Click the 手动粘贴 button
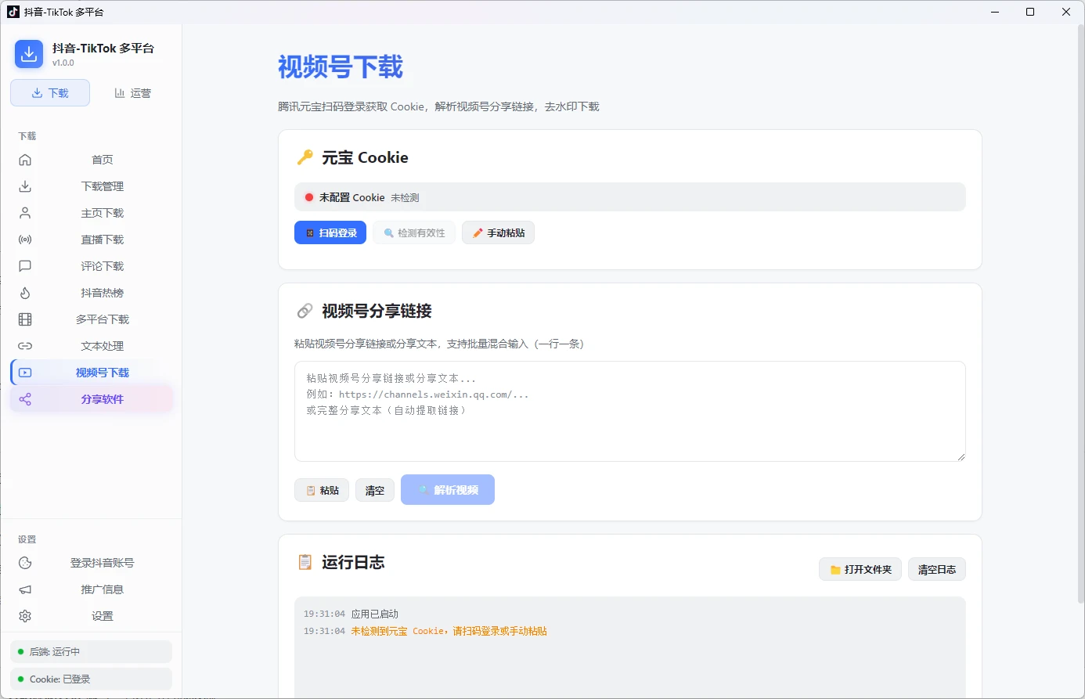The image size is (1085, 699). click(498, 232)
